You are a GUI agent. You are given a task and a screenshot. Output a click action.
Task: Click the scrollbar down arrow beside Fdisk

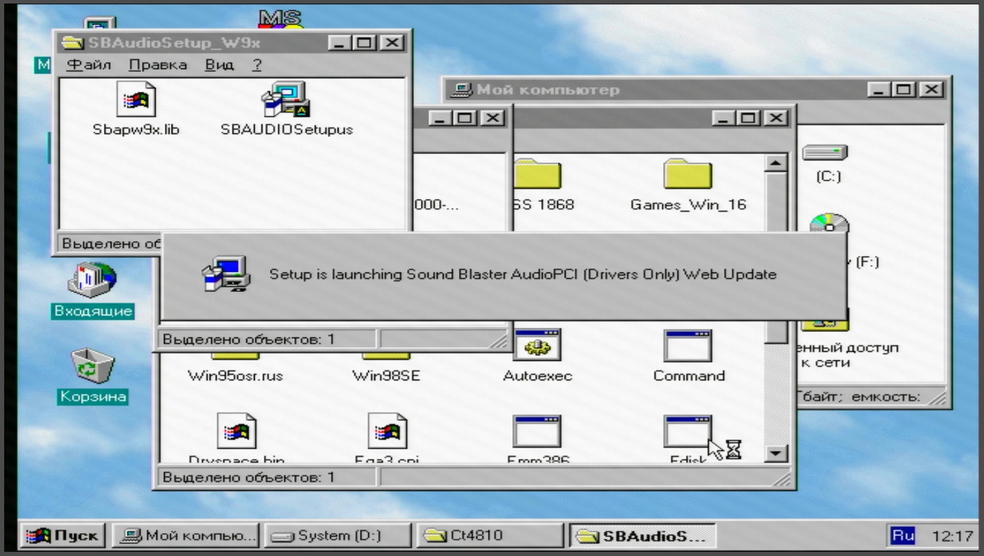[777, 453]
